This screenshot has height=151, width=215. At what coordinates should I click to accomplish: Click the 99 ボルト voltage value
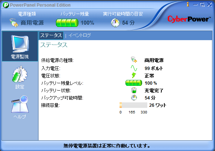(154, 68)
